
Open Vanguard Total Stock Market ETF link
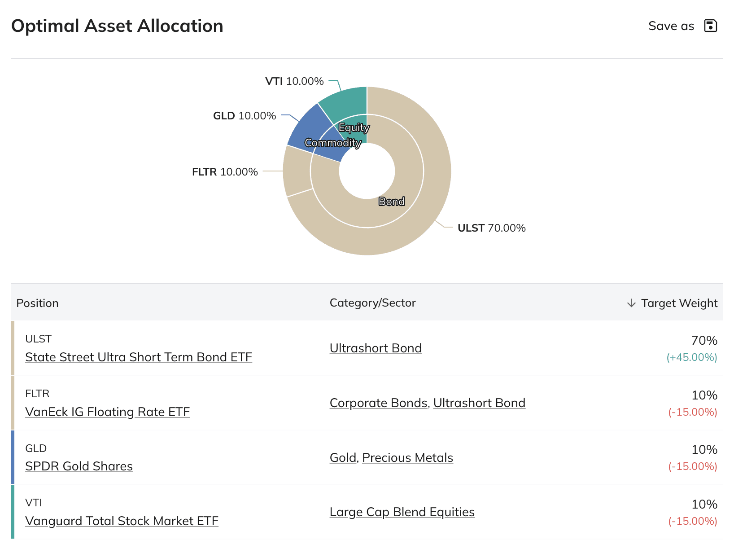click(x=122, y=521)
